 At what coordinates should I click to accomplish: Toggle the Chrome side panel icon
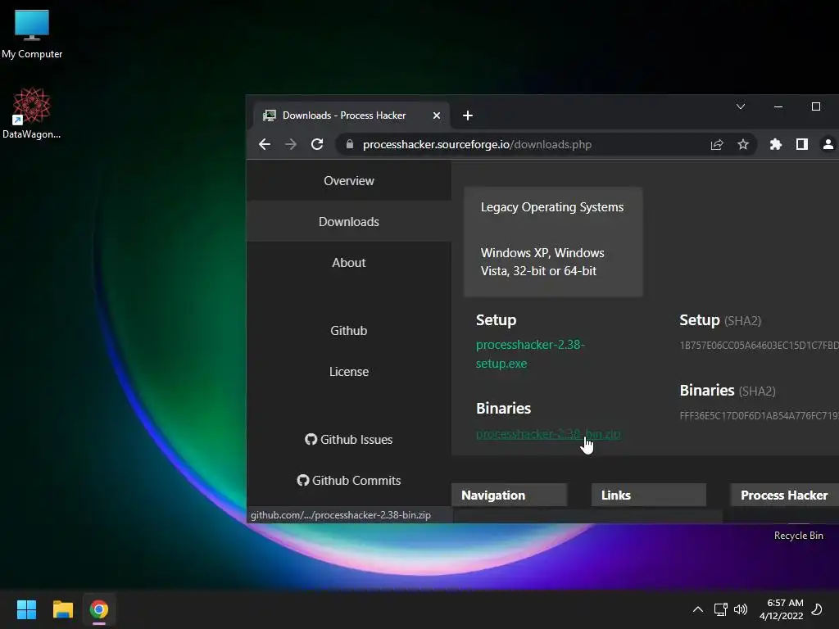click(801, 144)
